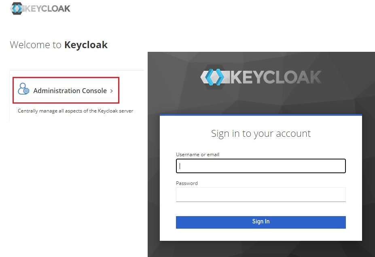Click the Keycloak server description text
The image size is (375, 257).
click(76, 110)
